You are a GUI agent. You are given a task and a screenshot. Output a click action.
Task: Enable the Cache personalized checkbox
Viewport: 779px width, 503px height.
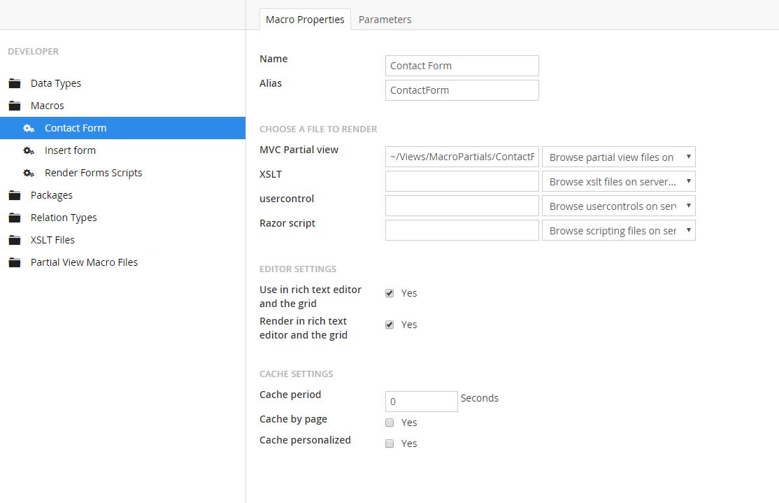click(x=389, y=444)
